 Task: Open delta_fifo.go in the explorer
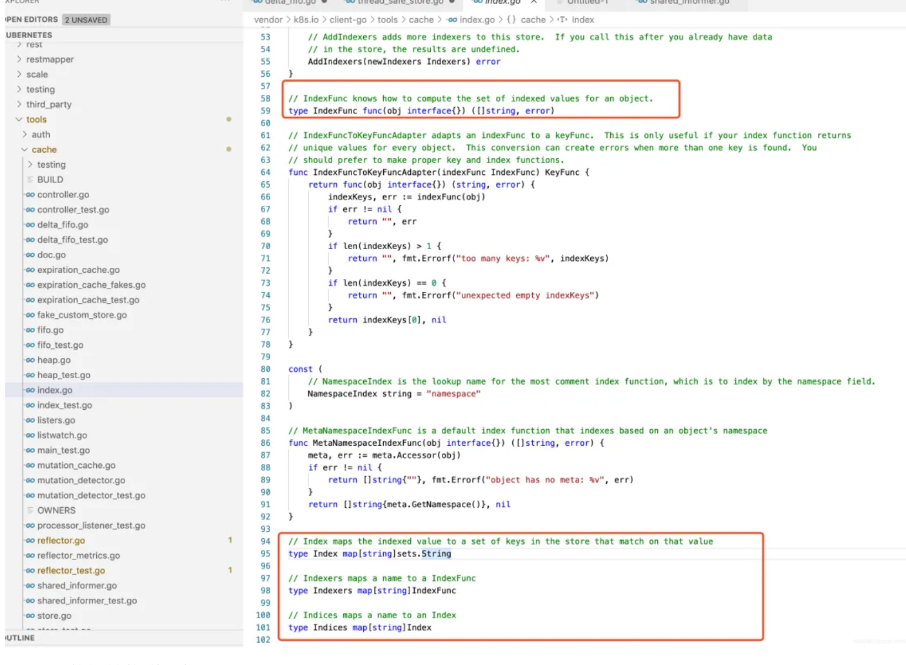63,225
